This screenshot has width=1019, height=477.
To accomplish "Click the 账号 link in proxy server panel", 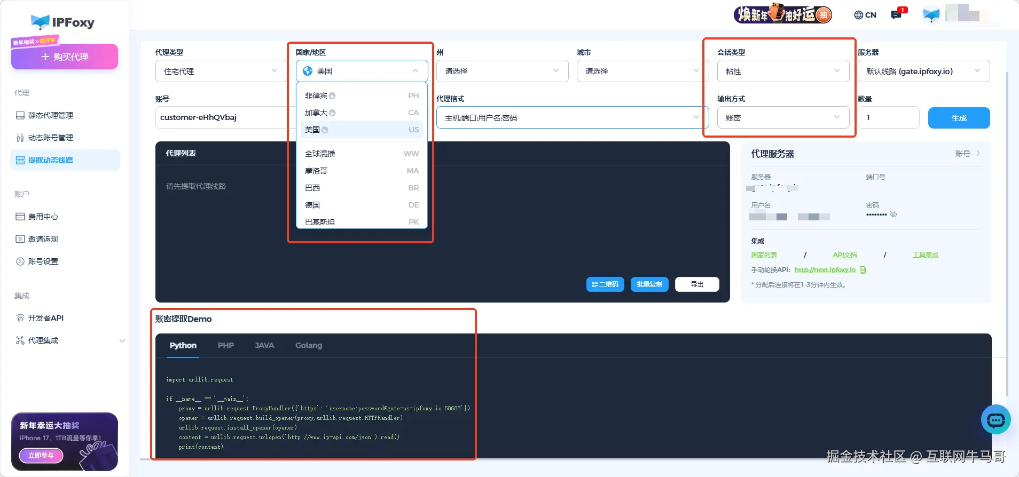I will pos(968,154).
